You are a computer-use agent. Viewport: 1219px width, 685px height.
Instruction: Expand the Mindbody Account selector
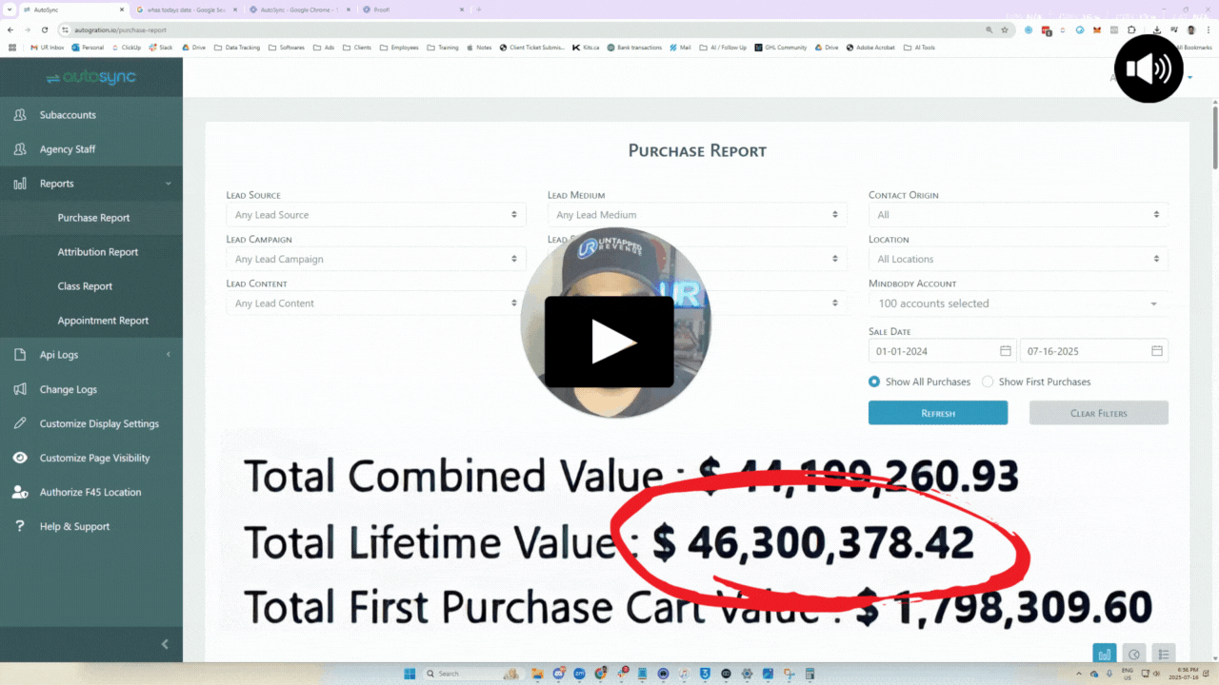[x=1017, y=303]
